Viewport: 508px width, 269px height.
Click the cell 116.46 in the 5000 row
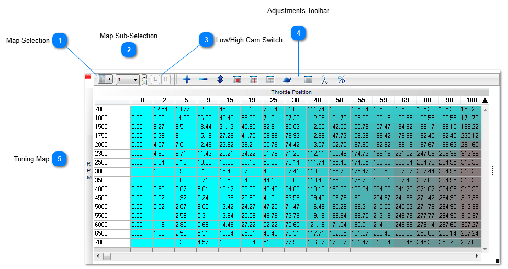[317, 207]
